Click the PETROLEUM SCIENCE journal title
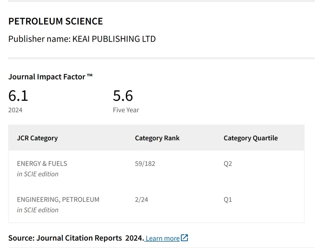 [56, 21]
